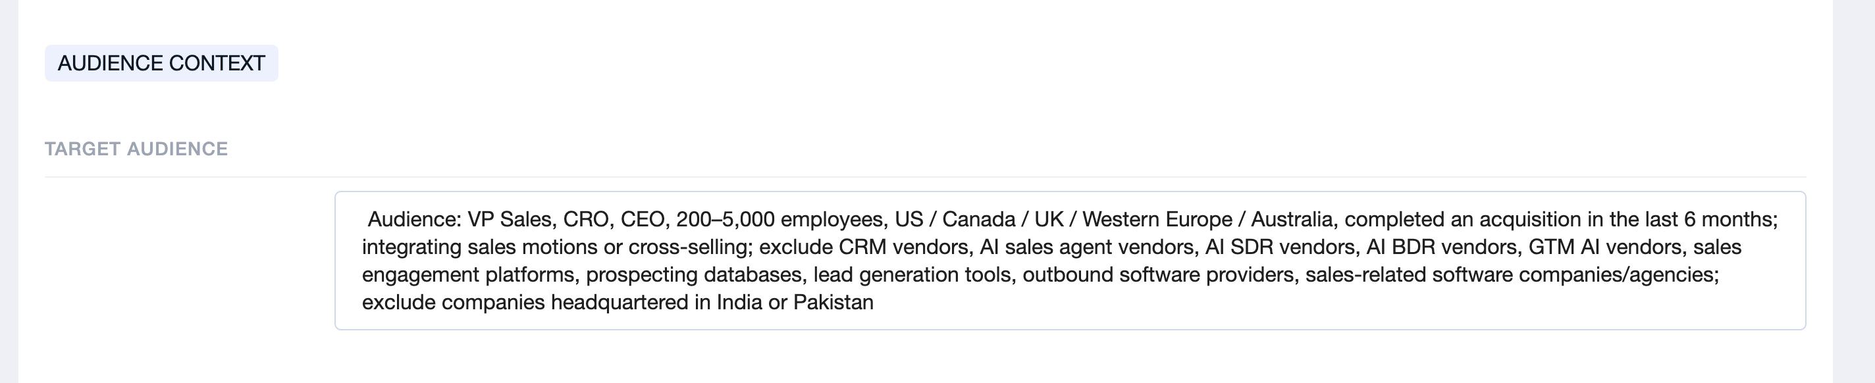Image resolution: width=1875 pixels, height=383 pixels.
Task: Focus the target audience text box
Action: 1069,260
